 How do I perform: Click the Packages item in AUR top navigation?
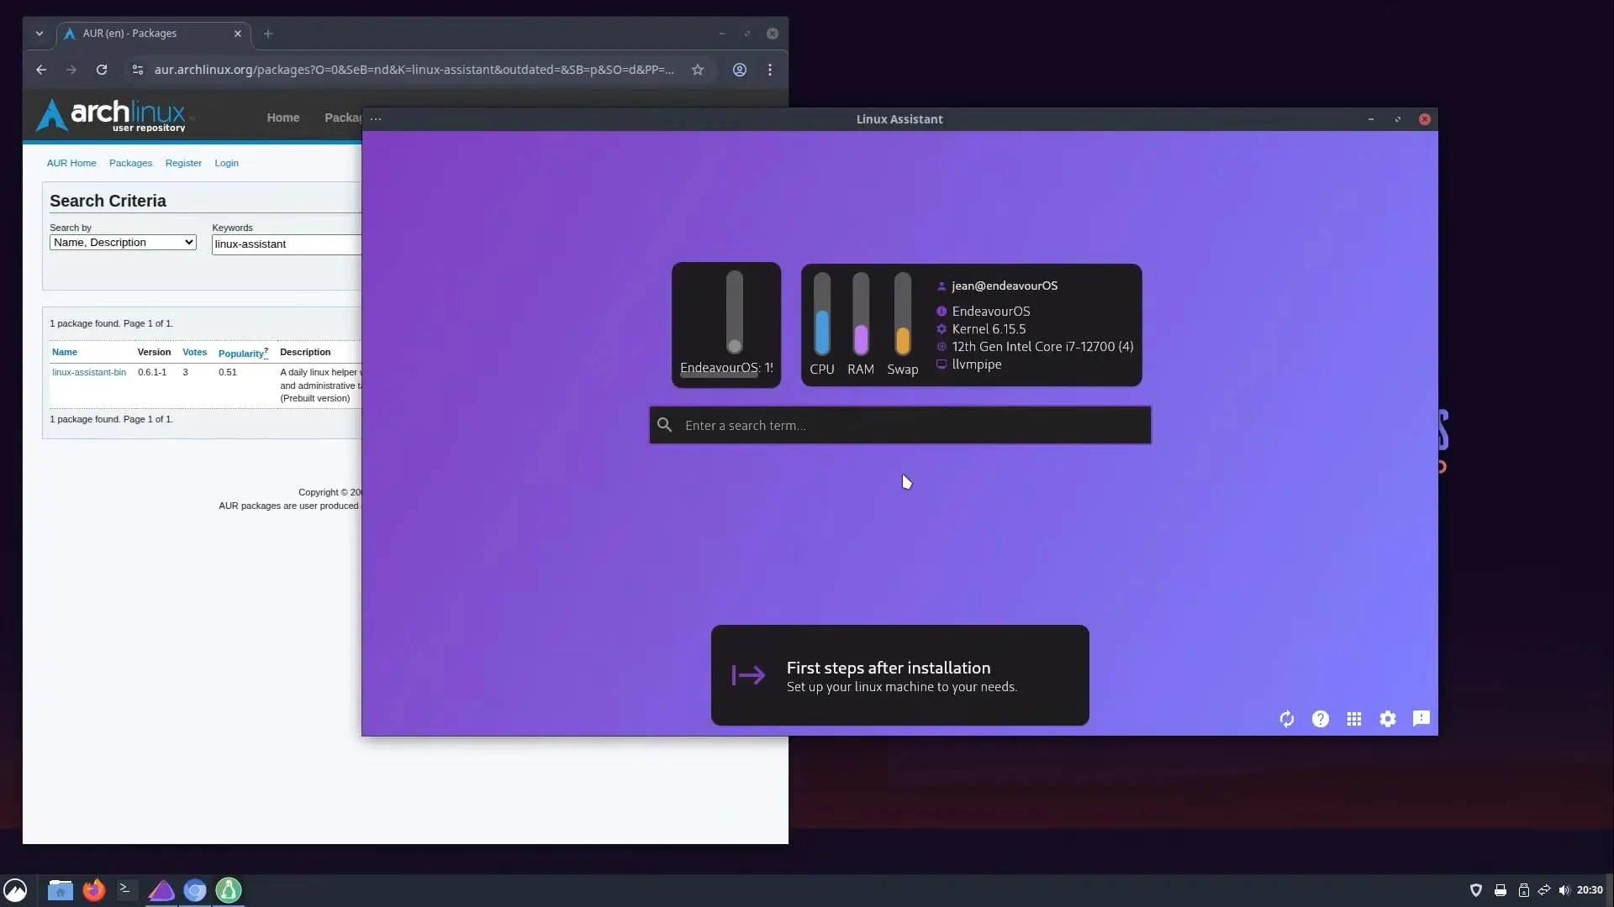tap(343, 118)
